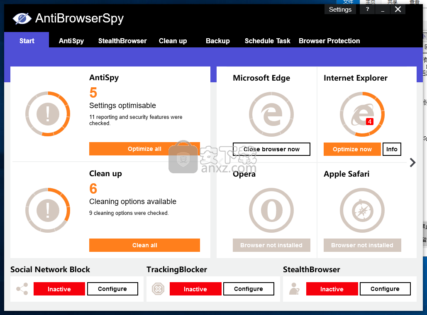Image resolution: width=427 pixels, height=315 pixels.
Task: Select the Microsoft Edge browser icon
Action: click(x=271, y=114)
